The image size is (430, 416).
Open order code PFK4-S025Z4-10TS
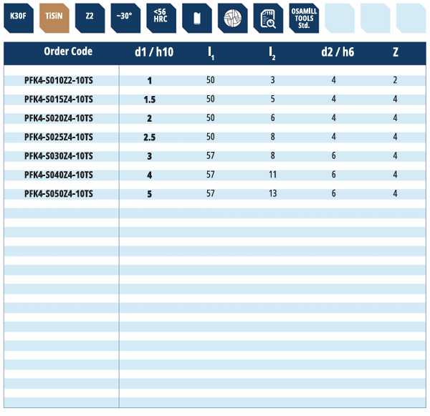(58, 137)
